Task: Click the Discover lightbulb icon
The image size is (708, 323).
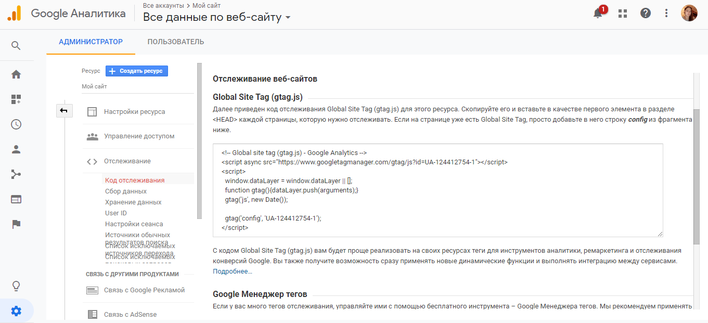Action: pos(16,286)
